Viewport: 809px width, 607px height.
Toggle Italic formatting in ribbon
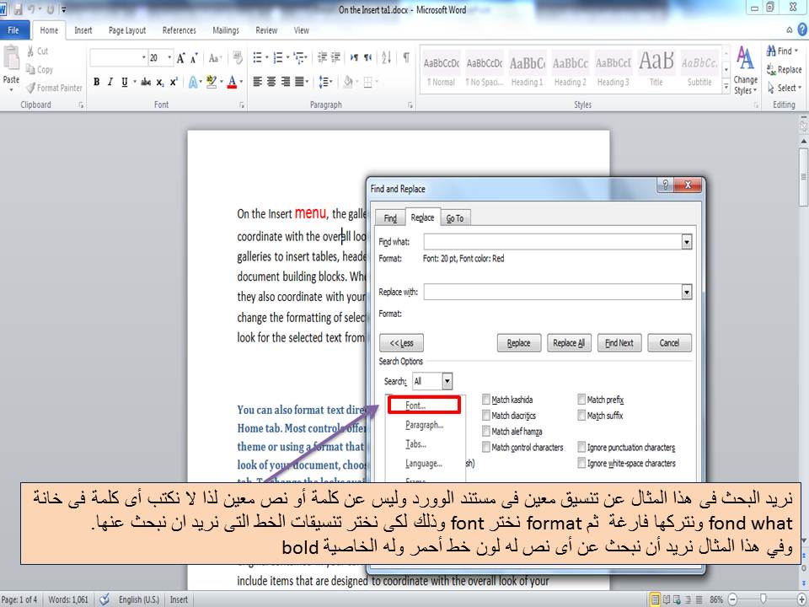click(x=110, y=82)
